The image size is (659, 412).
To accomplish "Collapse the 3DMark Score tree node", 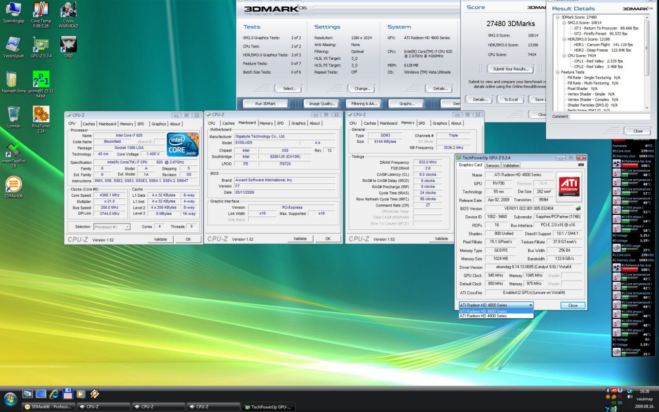I will tap(558, 18).
